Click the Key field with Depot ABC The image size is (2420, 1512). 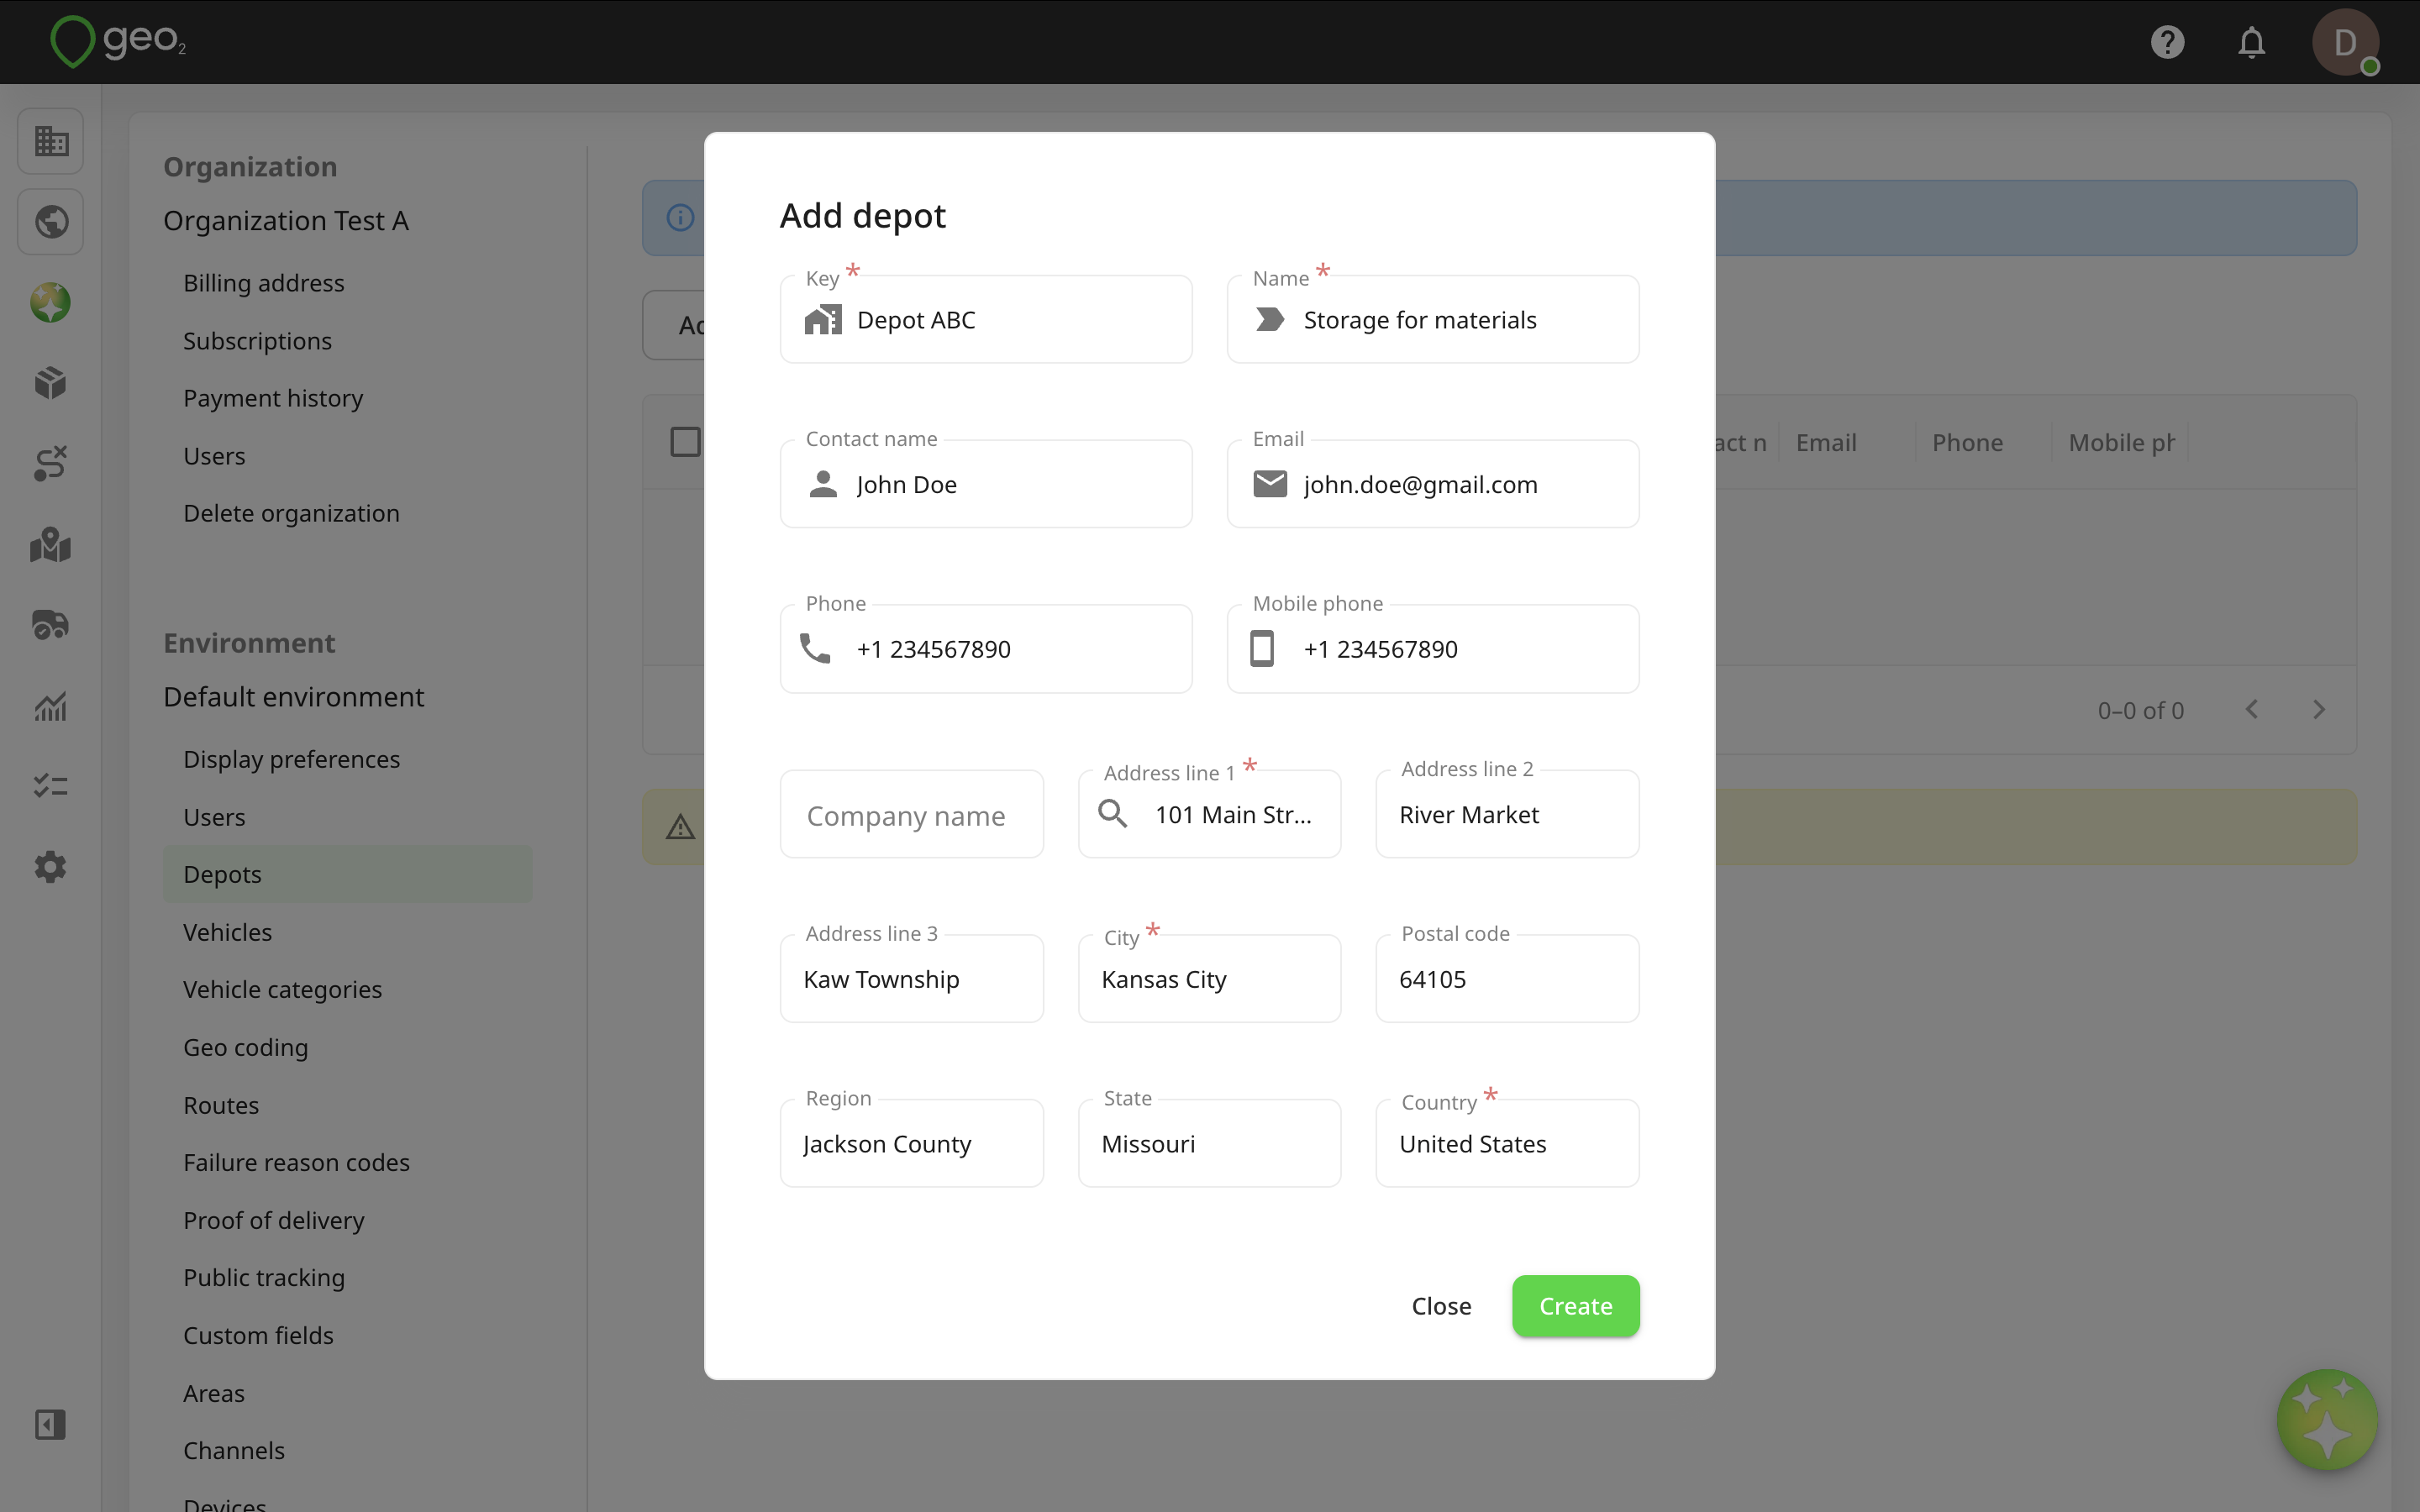986,319
